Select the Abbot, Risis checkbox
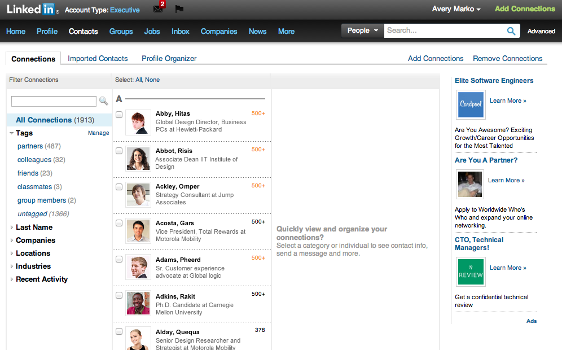This screenshot has height=350, width=562. [x=119, y=151]
